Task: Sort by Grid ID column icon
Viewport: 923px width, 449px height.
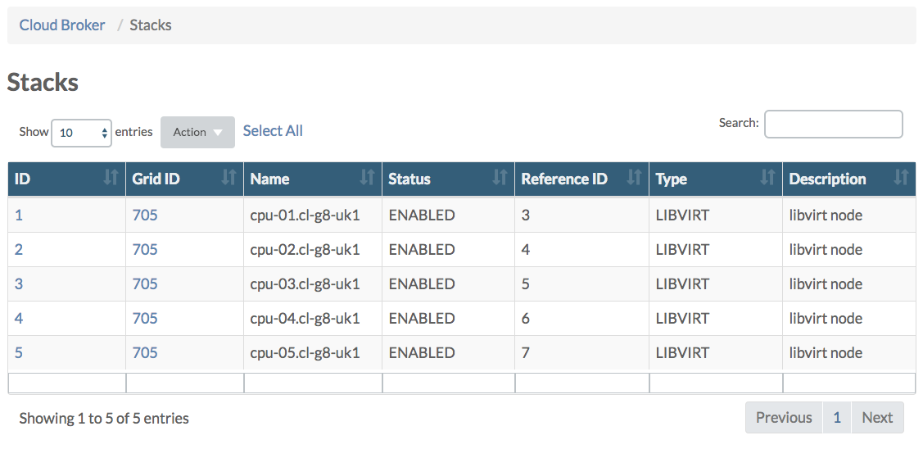Action: coord(229,178)
